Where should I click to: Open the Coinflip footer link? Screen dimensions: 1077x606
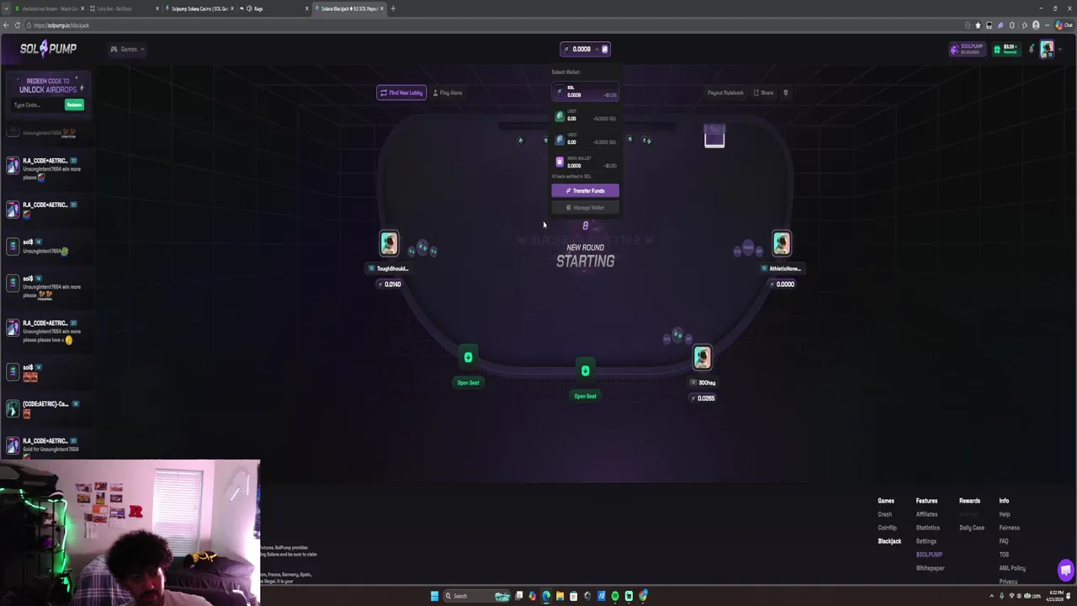(x=887, y=528)
